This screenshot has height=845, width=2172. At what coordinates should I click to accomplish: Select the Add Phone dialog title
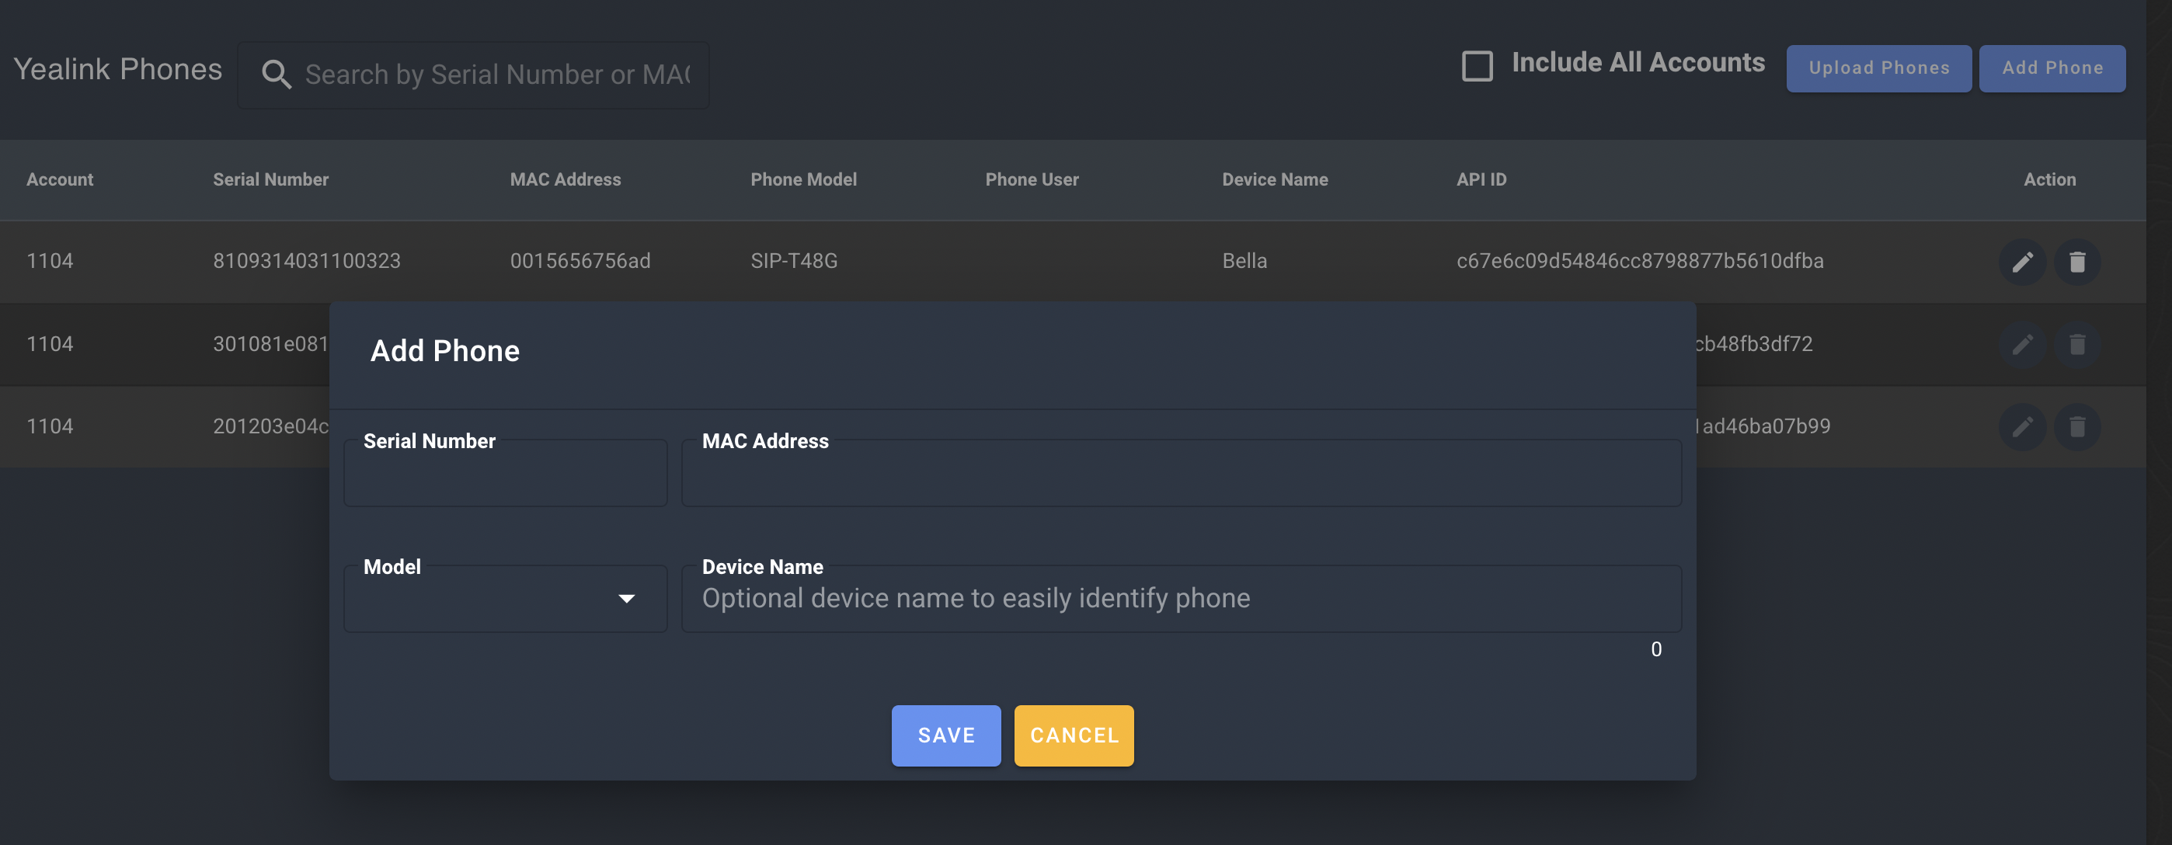pyautogui.click(x=445, y=351)
